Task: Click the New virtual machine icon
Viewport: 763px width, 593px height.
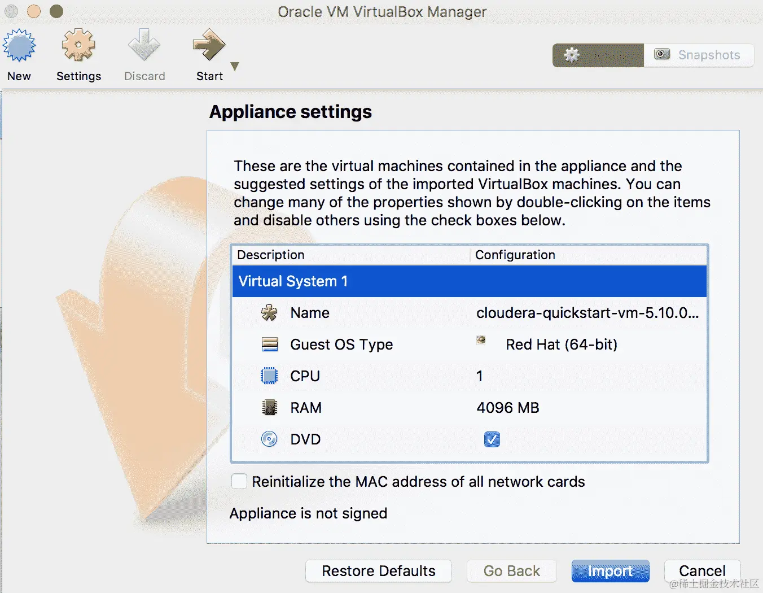Action: coord(19,45)
